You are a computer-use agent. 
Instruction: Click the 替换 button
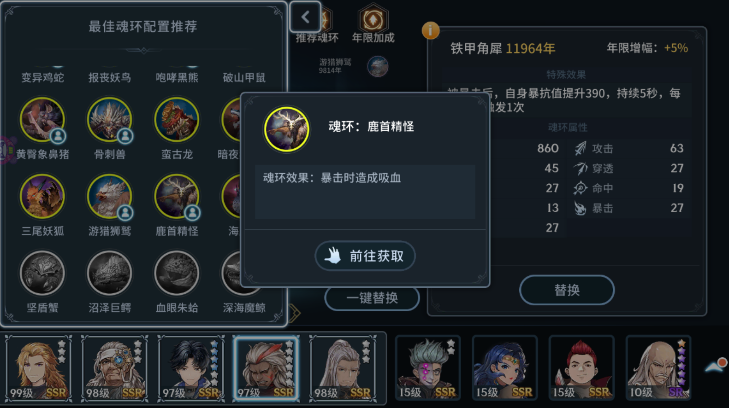pos(567,290)
